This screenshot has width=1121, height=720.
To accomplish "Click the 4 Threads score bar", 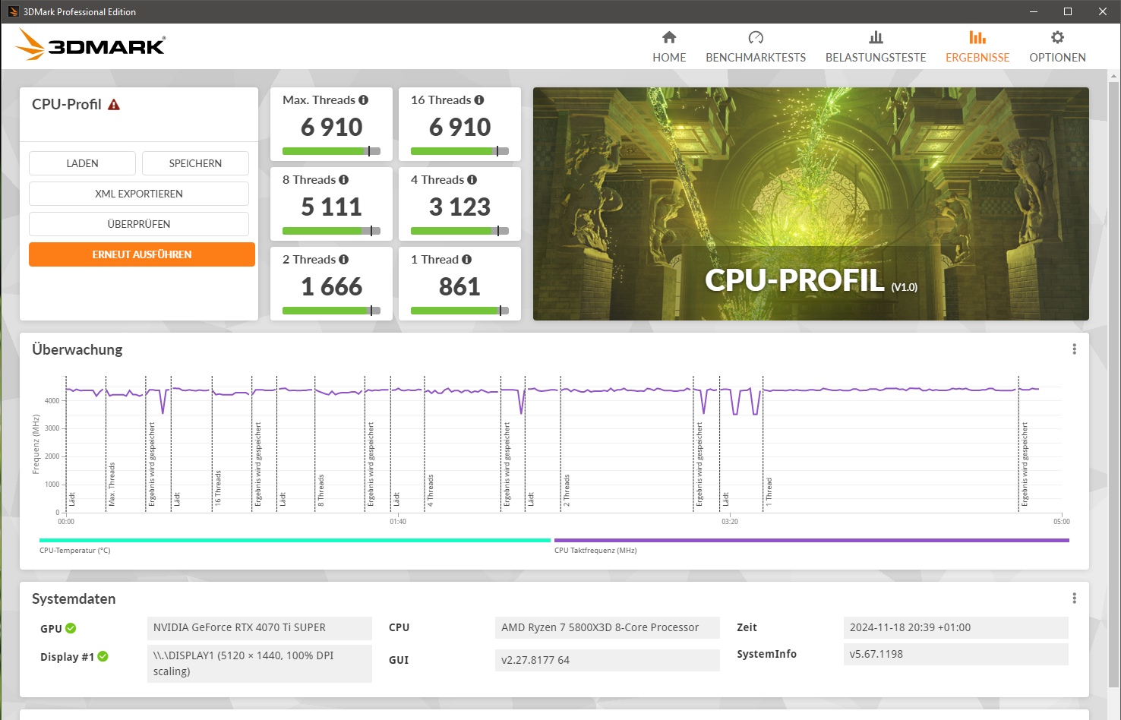I will pos(459,231).
